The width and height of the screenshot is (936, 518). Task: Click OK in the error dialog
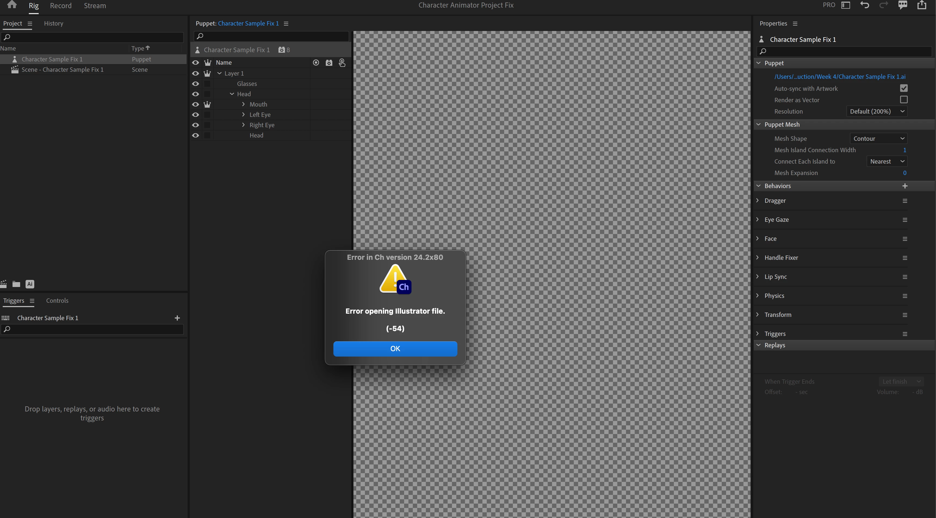[395, 349]
